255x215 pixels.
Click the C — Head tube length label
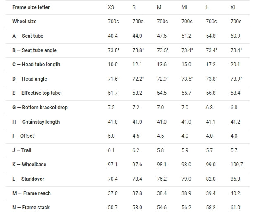coord(36,64)
